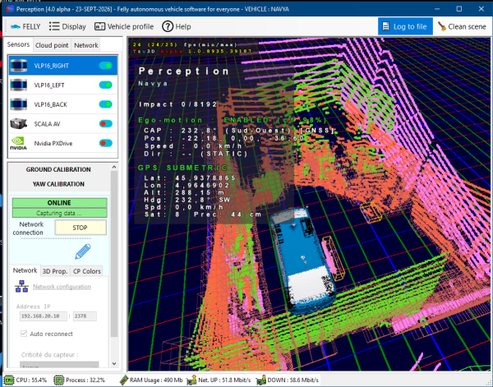Open the 3D Prop. sub-tab
The width and height of the screenshot is (493, 387).
pos(55,271)
